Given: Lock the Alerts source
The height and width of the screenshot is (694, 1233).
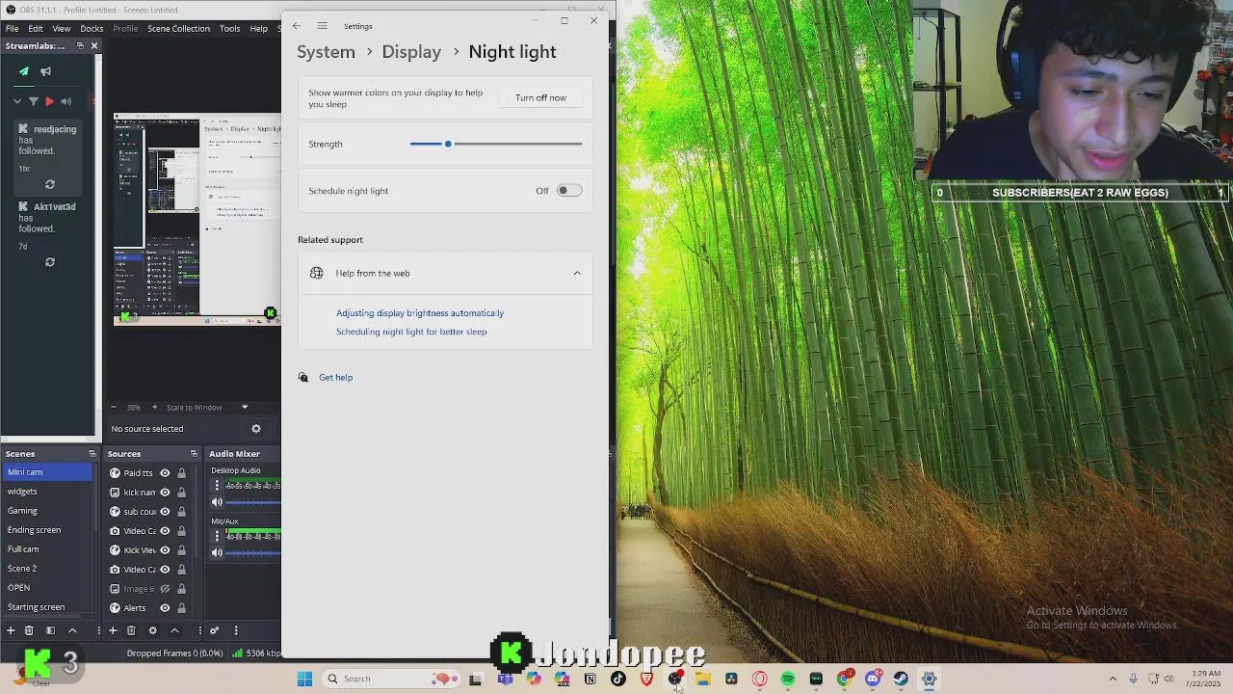Looking at the screenshot, I should 181,608.
